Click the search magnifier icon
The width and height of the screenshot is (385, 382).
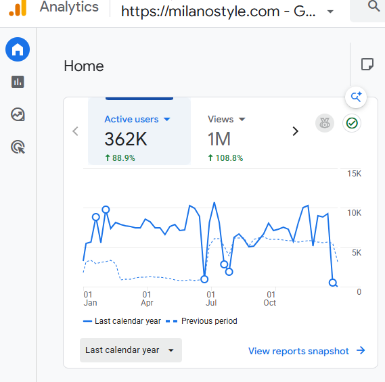(373, 6)
